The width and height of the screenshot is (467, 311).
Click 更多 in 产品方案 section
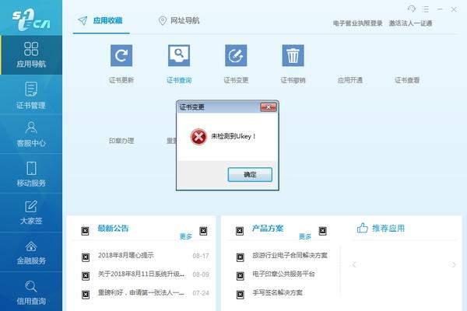[305, 236]
